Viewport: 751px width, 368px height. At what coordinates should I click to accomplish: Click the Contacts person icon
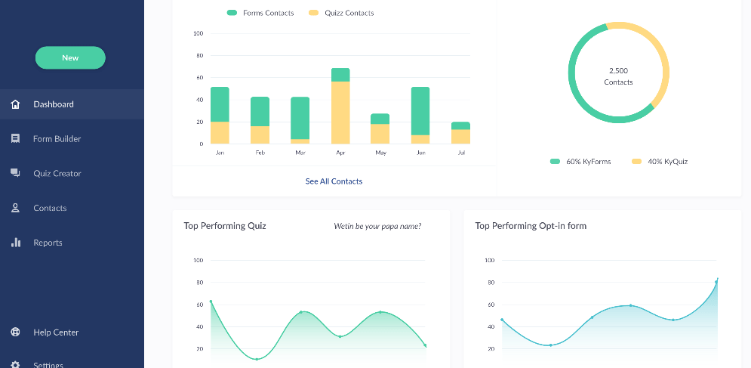tap(15, 208)
